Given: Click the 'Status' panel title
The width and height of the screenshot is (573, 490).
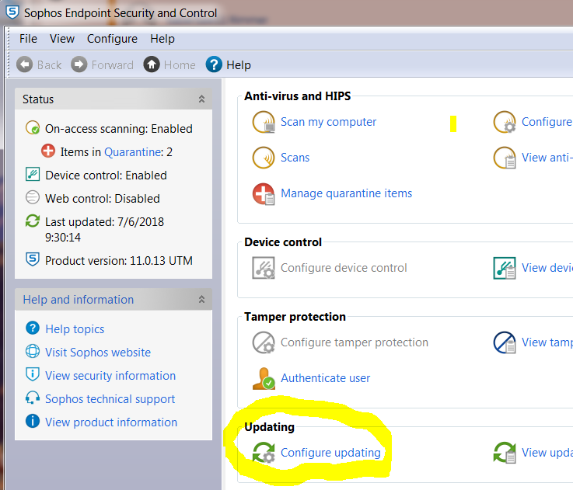Looking at the screenshot, I should click(x=38, y=99).
